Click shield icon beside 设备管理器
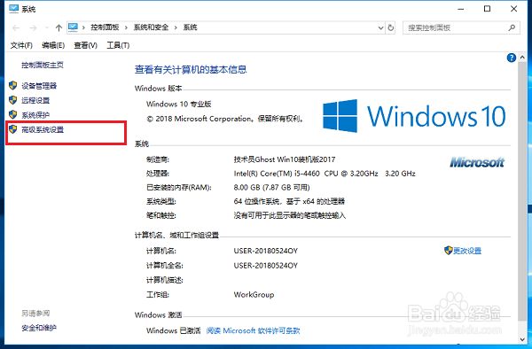Screen dimensions: 532x349 tap(13, 85)
